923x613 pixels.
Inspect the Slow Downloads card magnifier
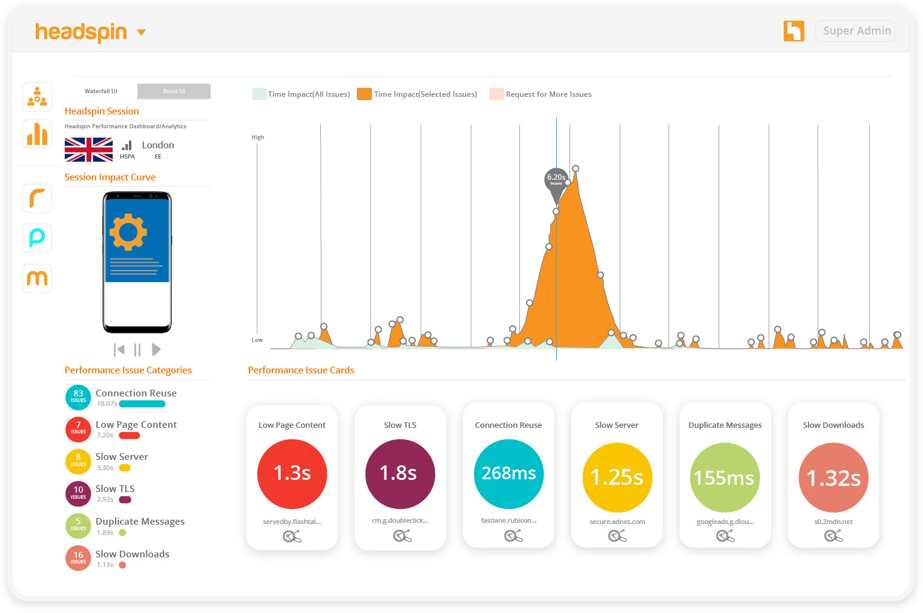[833, 536]
